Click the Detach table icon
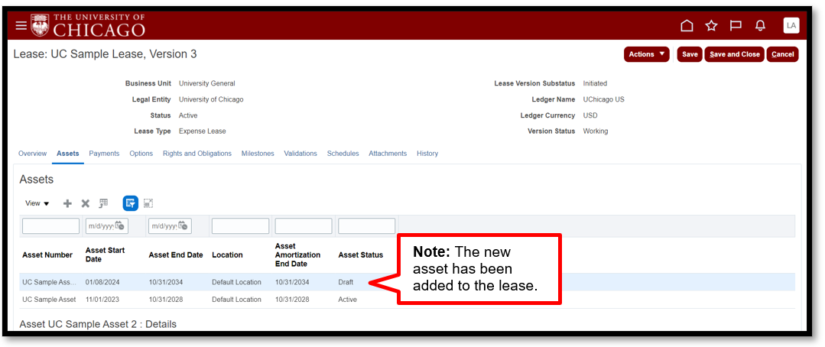This screenshot has height=347, width=825. pos(148,203)
